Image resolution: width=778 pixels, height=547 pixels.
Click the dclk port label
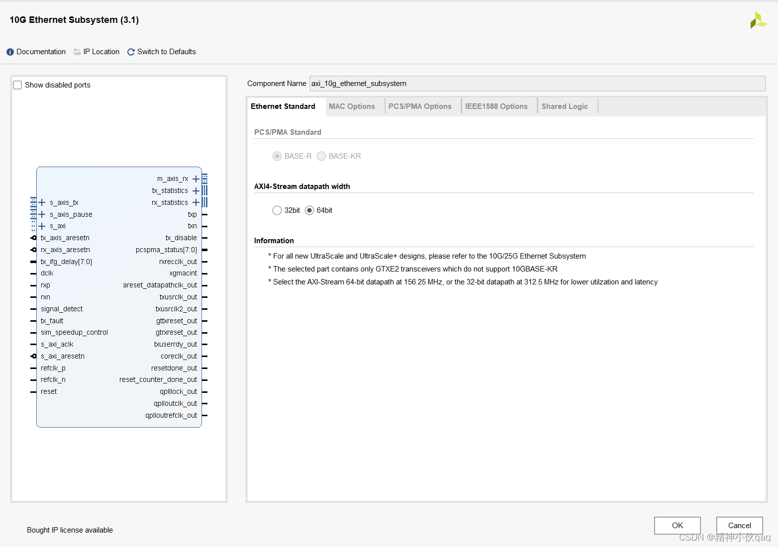[47, 273]
